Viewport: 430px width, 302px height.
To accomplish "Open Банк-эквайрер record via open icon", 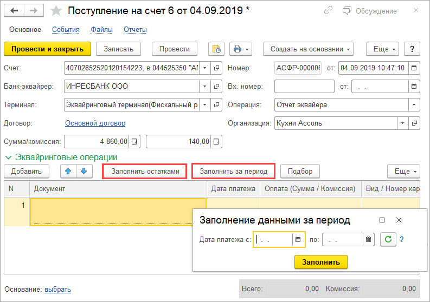I will [216, 86].
